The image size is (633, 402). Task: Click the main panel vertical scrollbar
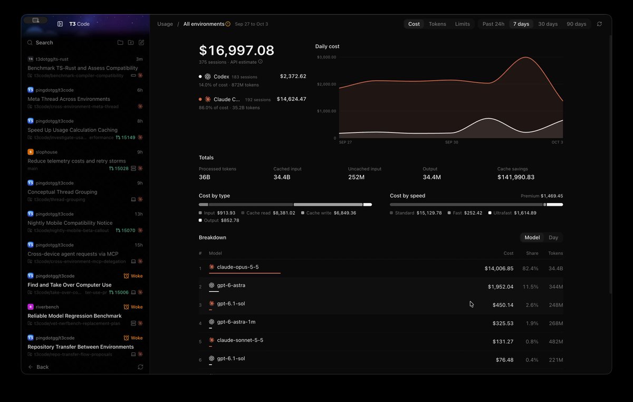[611, 164]
